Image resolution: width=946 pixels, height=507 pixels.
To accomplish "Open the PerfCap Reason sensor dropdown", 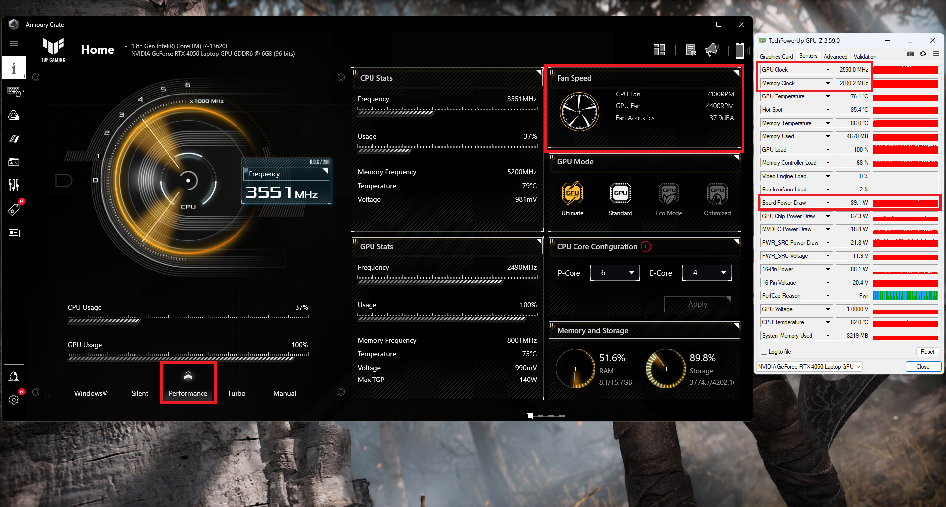I will [828, 296].
